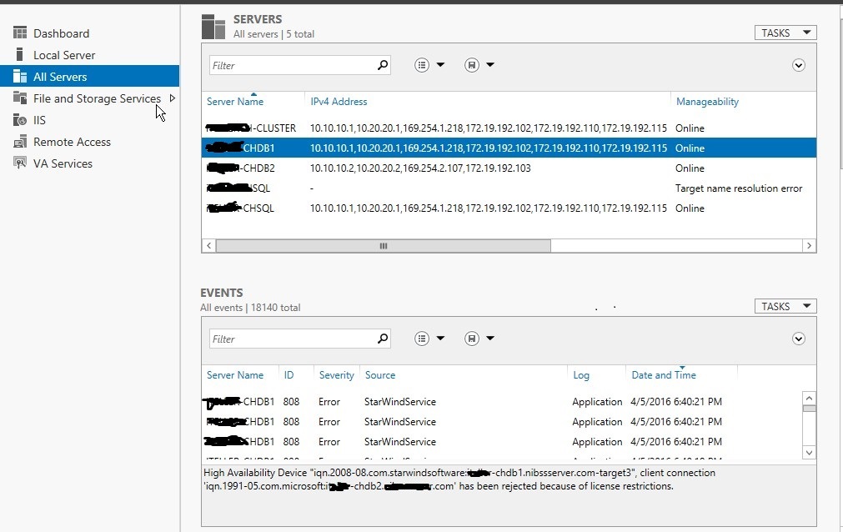The width and height of the screenshot is (843, 532).
Task: Click the Events filter search icon
Action: point(383,339)
